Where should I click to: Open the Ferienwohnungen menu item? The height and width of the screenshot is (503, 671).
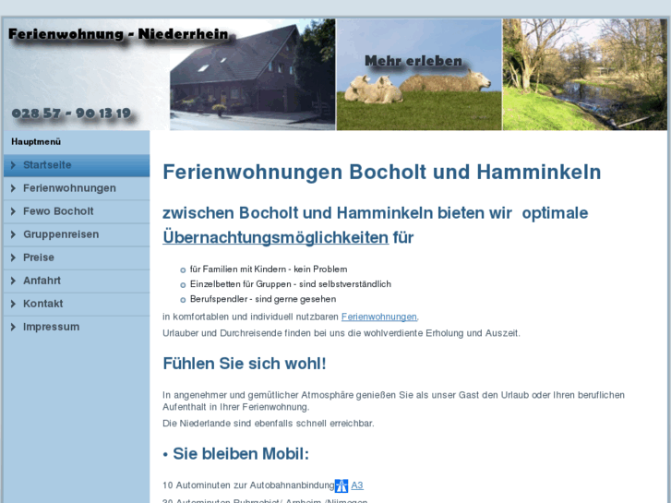pyautogui.click(x=77, y=188)
